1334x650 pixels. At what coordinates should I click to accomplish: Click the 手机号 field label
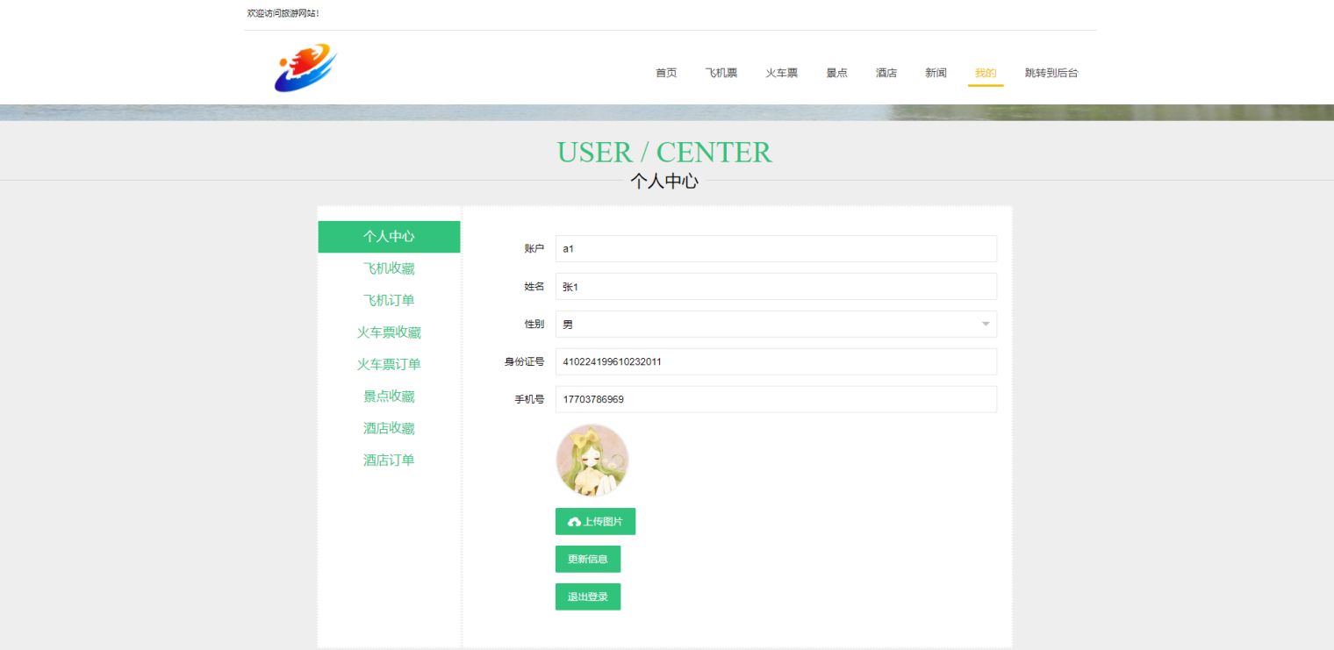click(x=529, y=399)
